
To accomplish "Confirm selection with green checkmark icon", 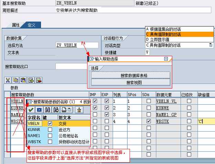I will (x=31, y=110).
